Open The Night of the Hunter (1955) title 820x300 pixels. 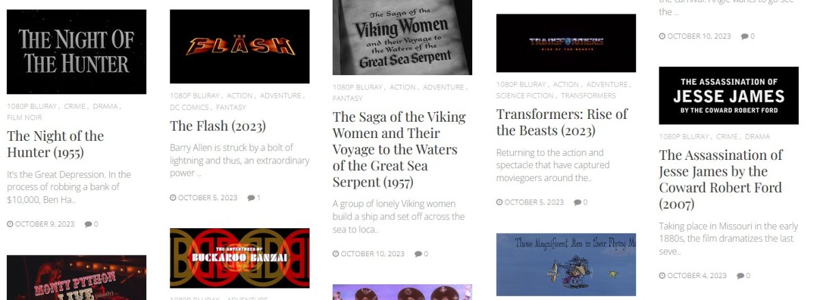pos(55,144)
